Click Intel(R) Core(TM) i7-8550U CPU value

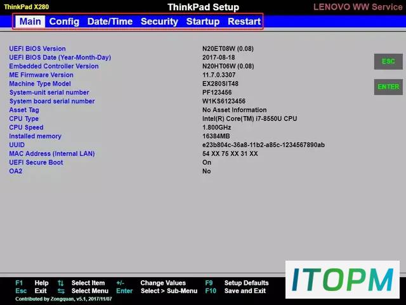249,119
